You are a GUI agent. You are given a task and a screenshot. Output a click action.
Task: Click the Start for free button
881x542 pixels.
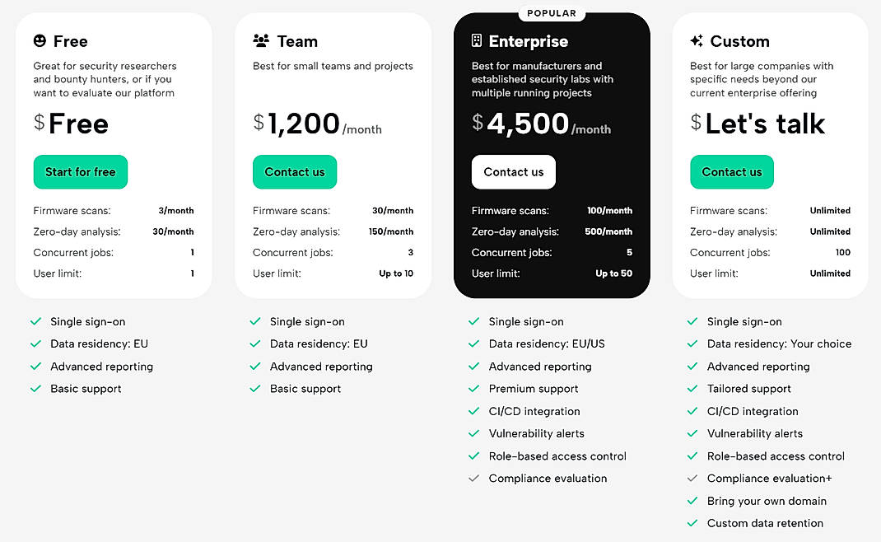pyautogui.click(x=80, y=172)
